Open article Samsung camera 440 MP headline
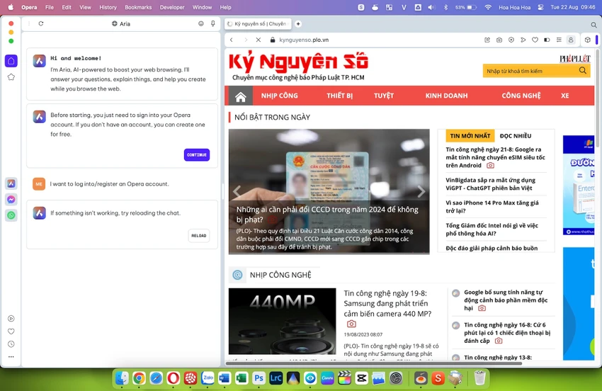The width and height of the screenshot is (602, 391). [387, 303]
